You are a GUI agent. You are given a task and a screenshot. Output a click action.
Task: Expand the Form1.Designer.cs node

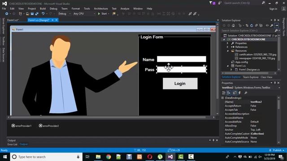click(231, 70)
